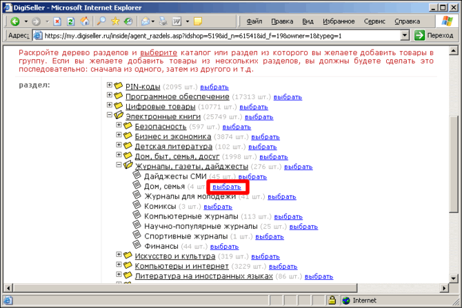Click выбрать next to Комиксы
The height and width of the screenshot is (308, 462).
[x=218, y=207]
